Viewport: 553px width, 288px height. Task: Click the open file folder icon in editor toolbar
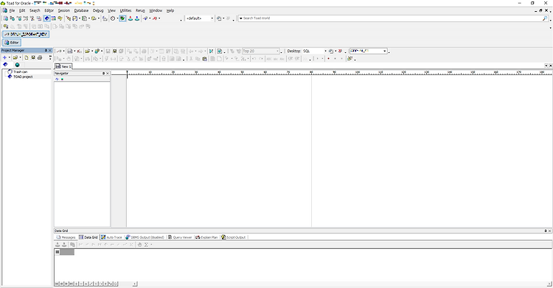(x=87, y=51)
